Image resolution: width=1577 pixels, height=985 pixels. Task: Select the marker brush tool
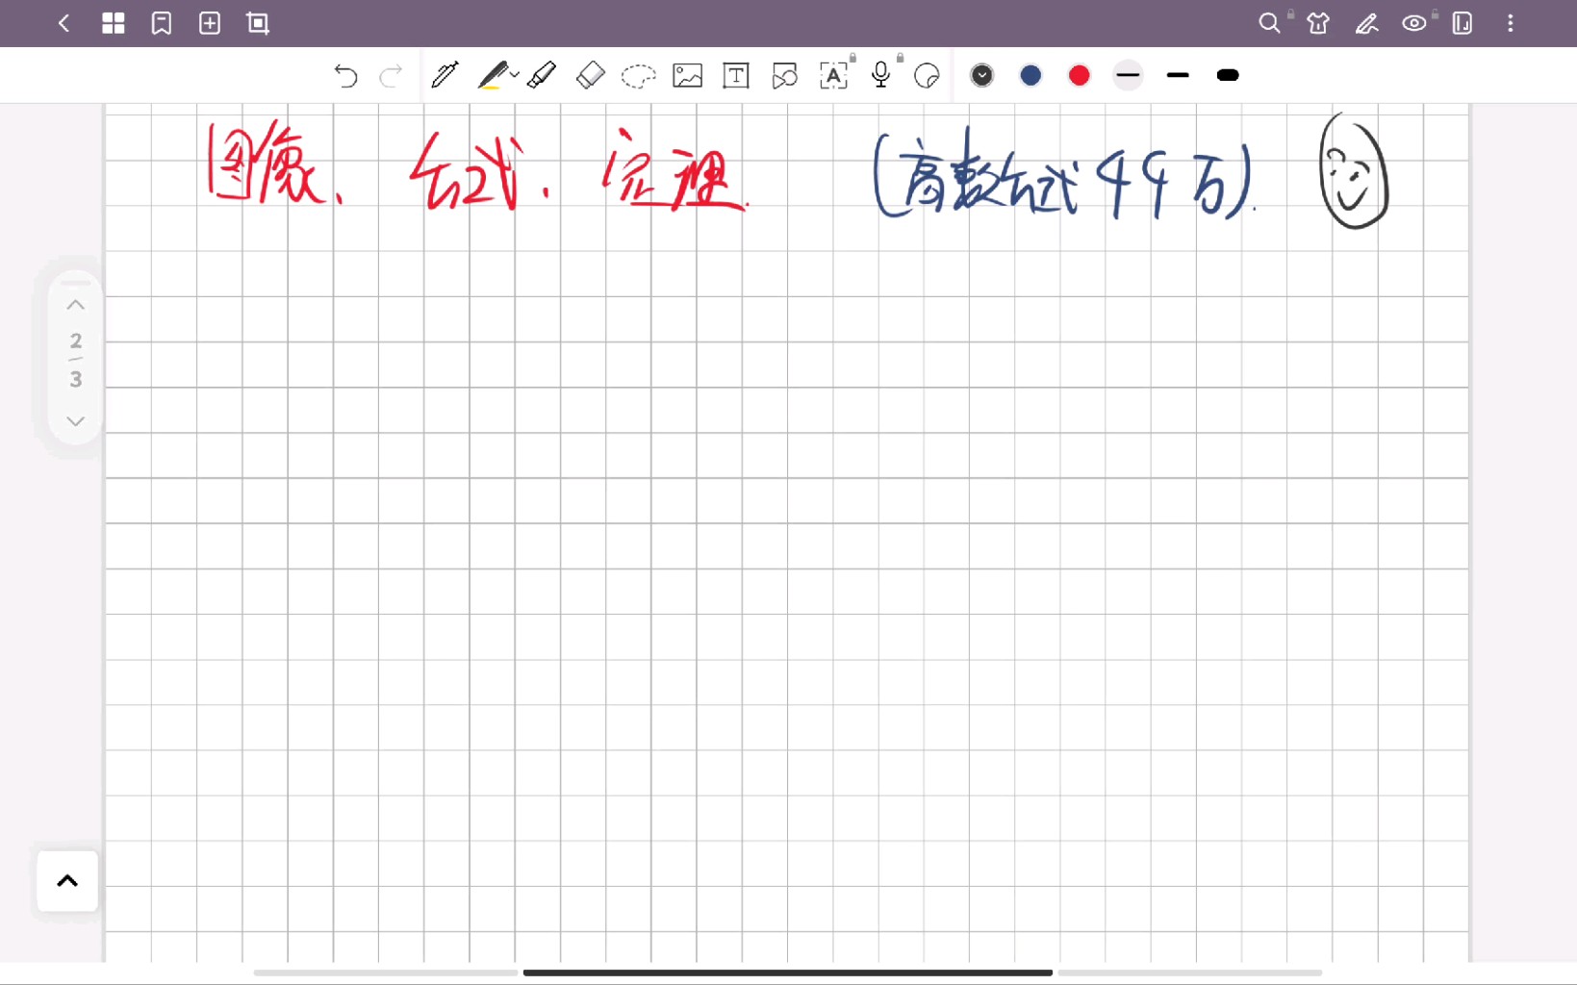point(543,75)
